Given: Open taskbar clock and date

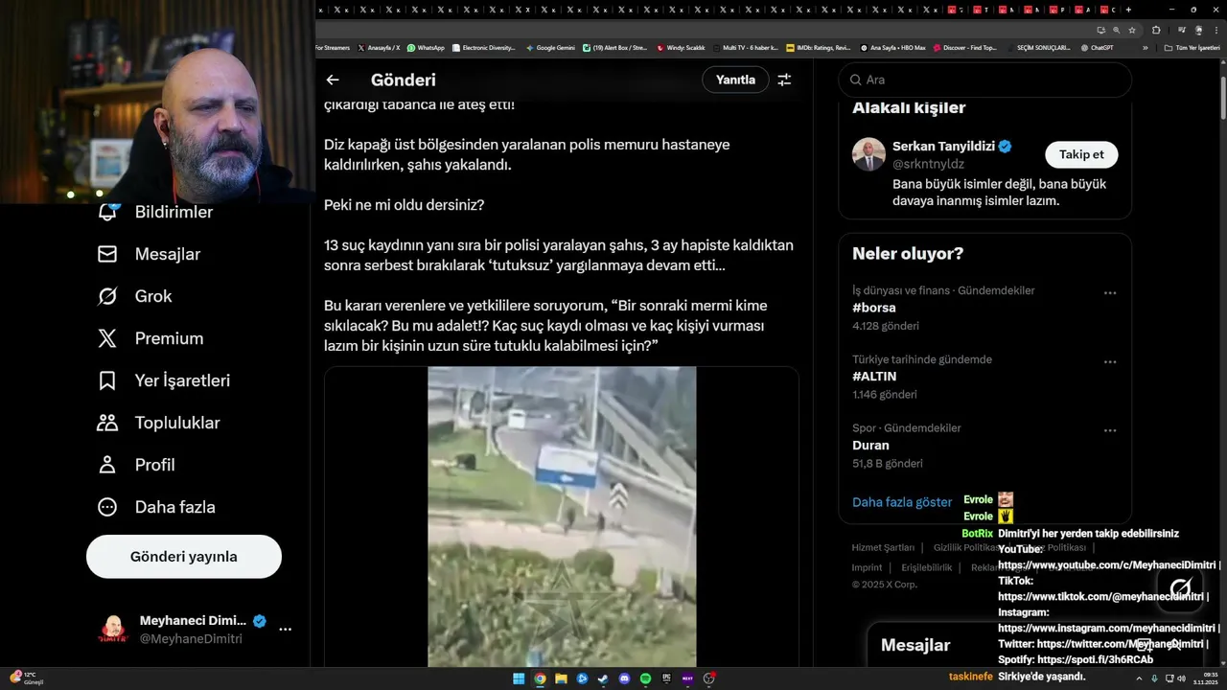Looking at the screenshot, I should [1205, 678].
